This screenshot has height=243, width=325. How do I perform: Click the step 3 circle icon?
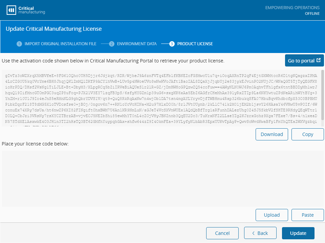[x=172, y=44]
